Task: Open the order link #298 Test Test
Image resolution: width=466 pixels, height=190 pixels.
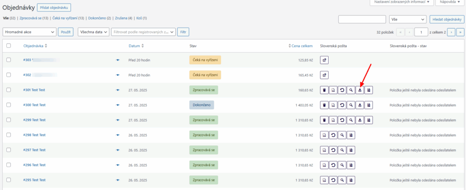Action: 34,135
